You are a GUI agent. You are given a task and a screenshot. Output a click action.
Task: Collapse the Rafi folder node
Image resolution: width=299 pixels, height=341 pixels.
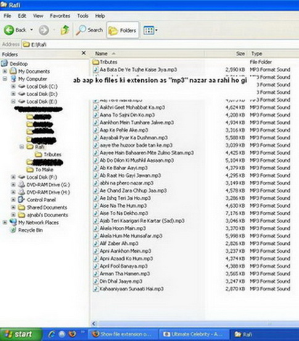pyautogui.click(x=22, y=147)
